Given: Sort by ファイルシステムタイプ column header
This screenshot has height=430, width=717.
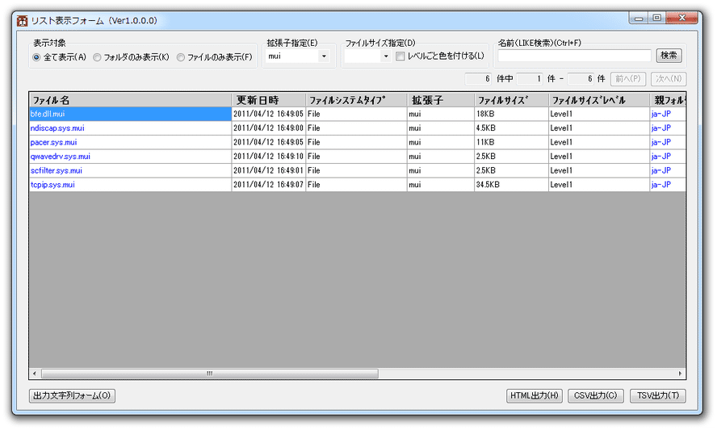Looking at the screenshot, I should pos(356,99).
